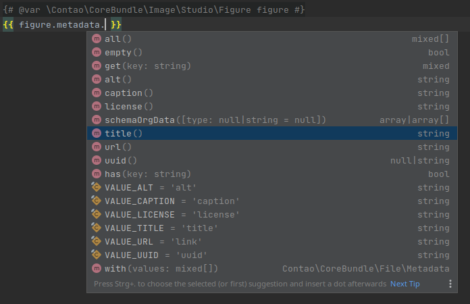Viewport: 470px width, 304px height.
Task: Select the url() suggestion
Action: (x=272, y=147)
